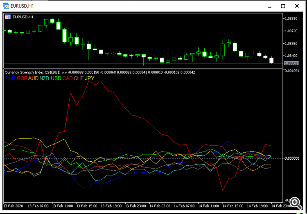307x214 pixels.
Task: Click the current price tag 1.08302
Action: tap(291, 63)
